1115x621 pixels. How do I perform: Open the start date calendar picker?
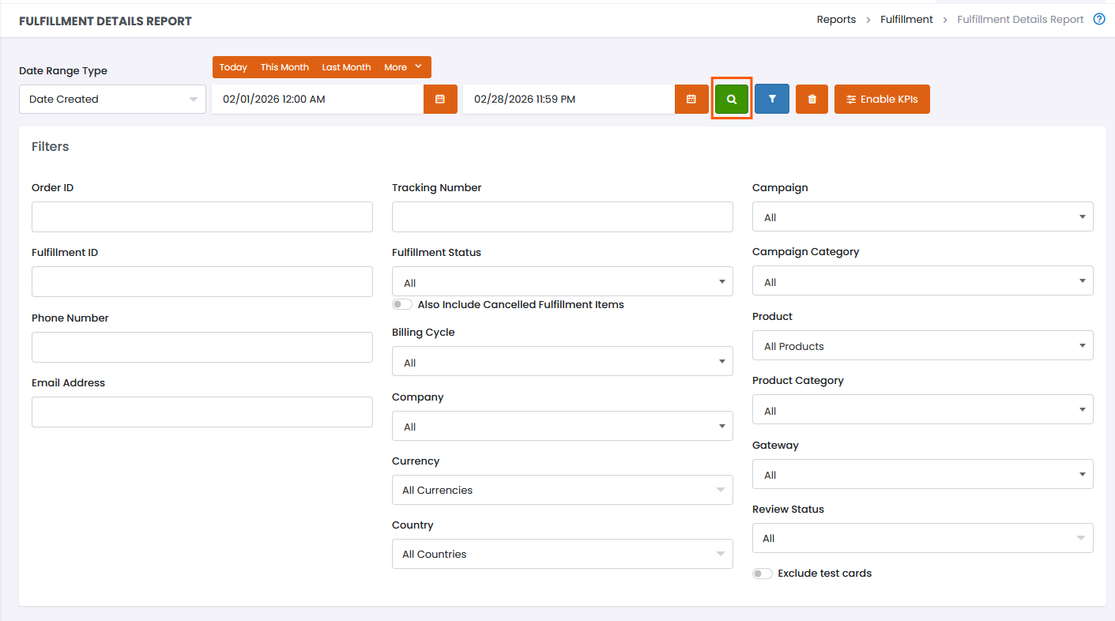click(440, 99)
